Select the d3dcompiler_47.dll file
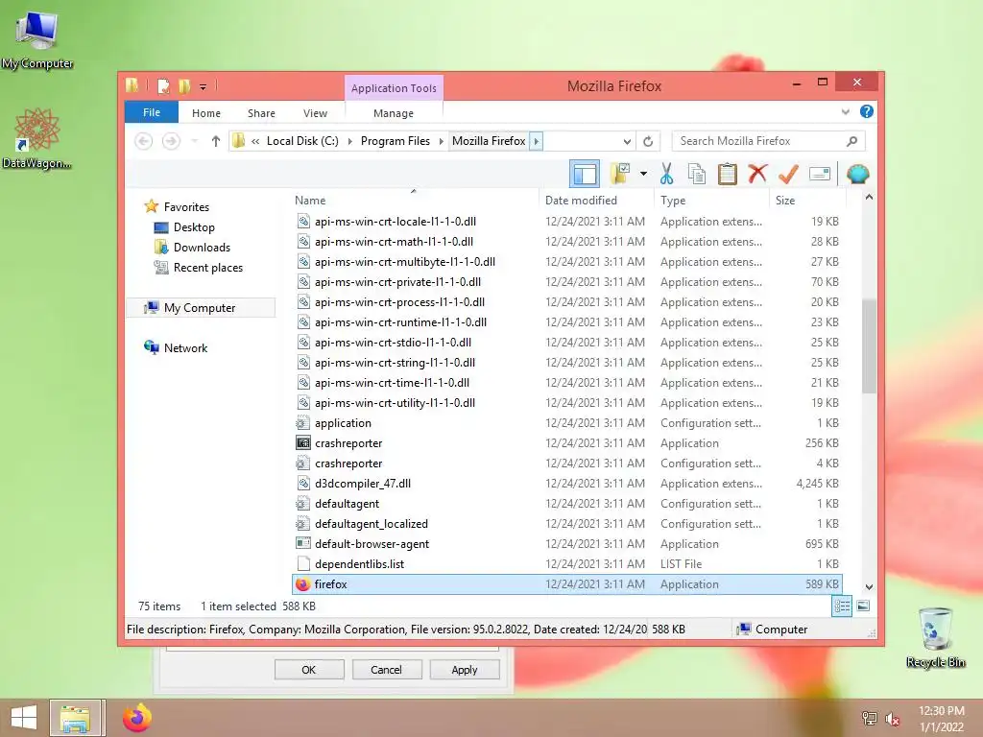 coord(566,484)
